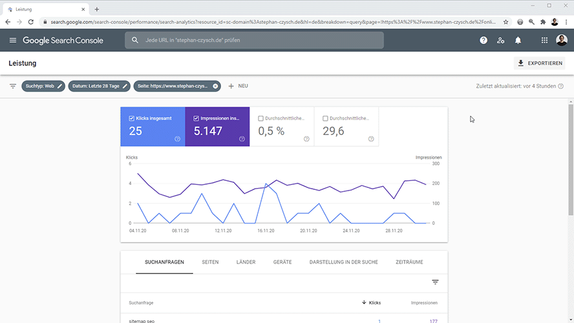The width and height of the screenshot is (574, 323).
Task: Add a new filter with Neu
Action: click(238, 86)
